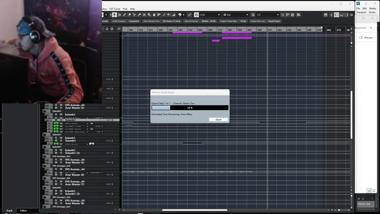Image resolution: width=380 pixels, height=214 pixels.
Task: Open the VST Cloud menu
Action: pos(115,9)
